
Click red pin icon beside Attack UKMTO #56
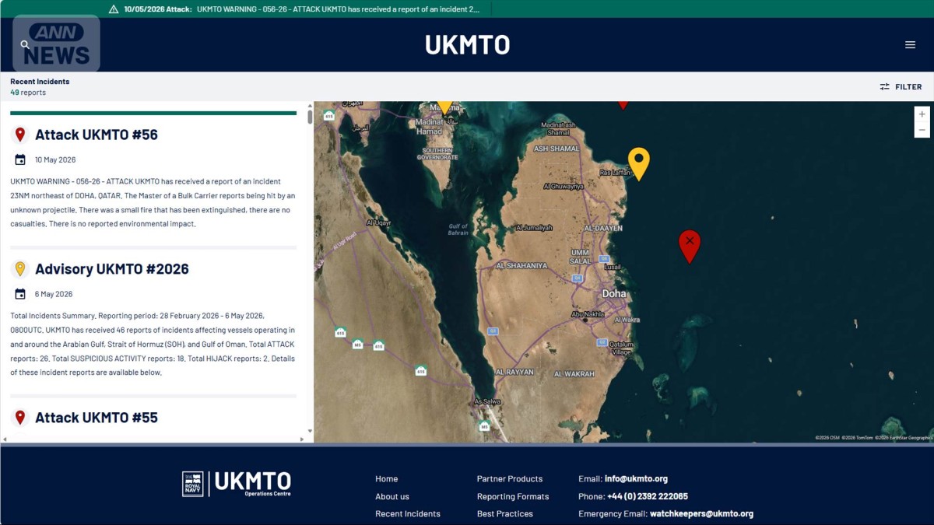pyautogui.click(x=20, y=135)
